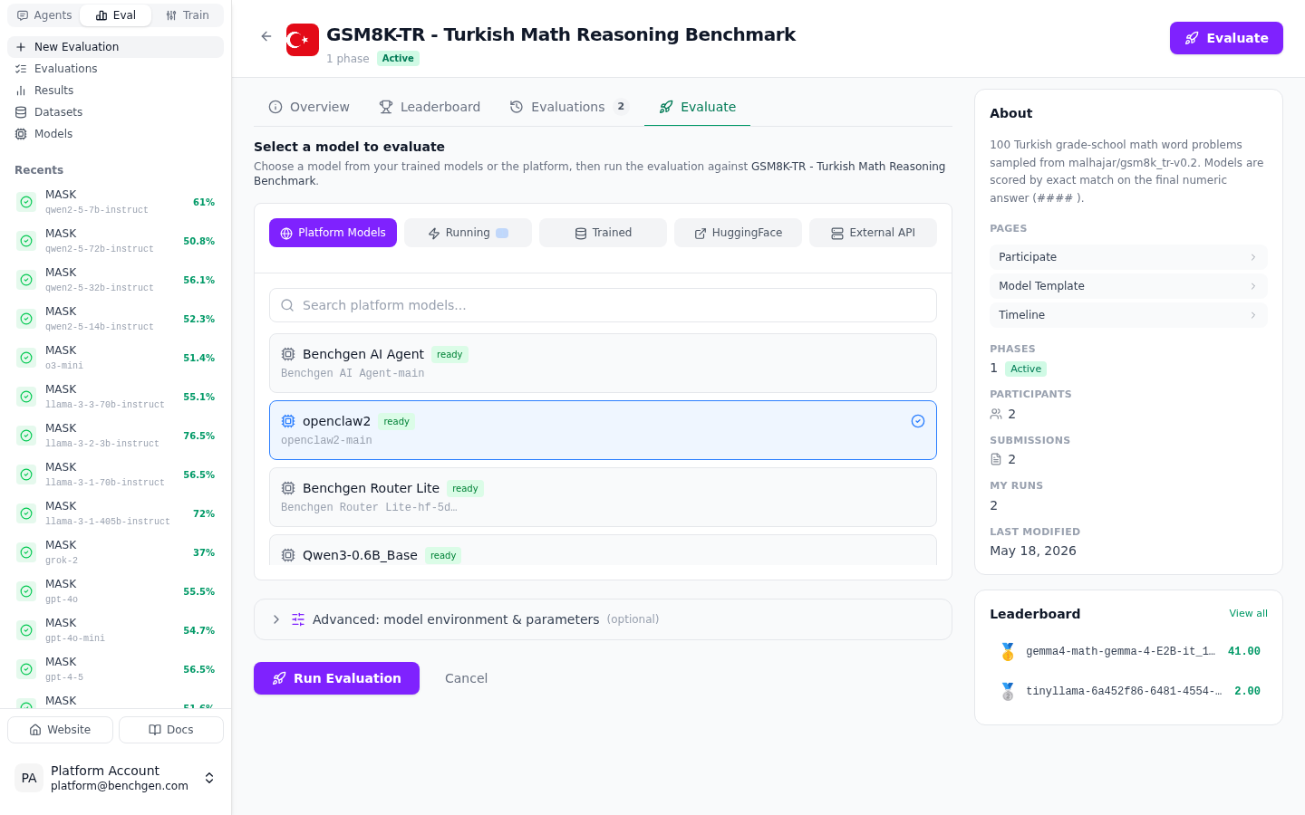Select the HuggingFace source filter
The image size is (1305, 815).
[x=738, y=233]
